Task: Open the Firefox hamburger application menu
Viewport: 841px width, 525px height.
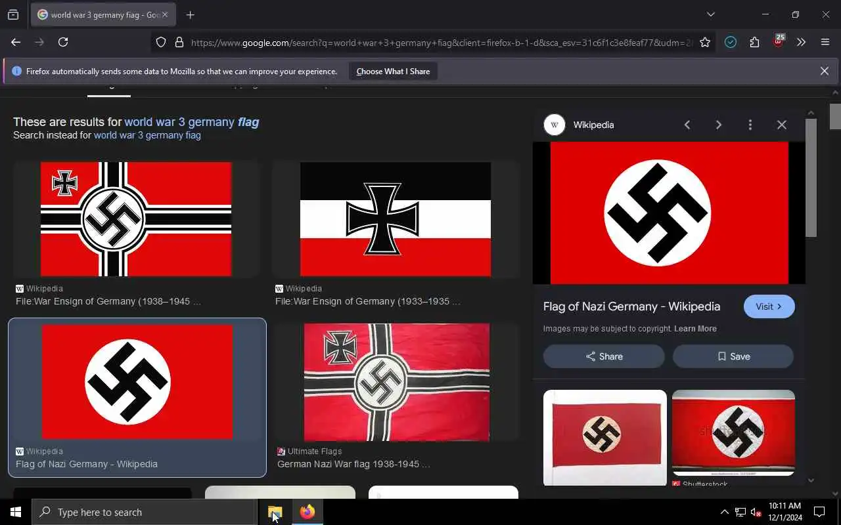Action: point(825,42)
